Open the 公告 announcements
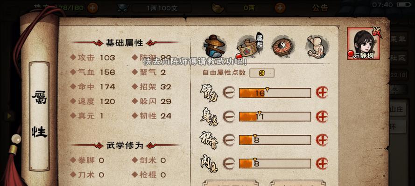 [320, 7]
